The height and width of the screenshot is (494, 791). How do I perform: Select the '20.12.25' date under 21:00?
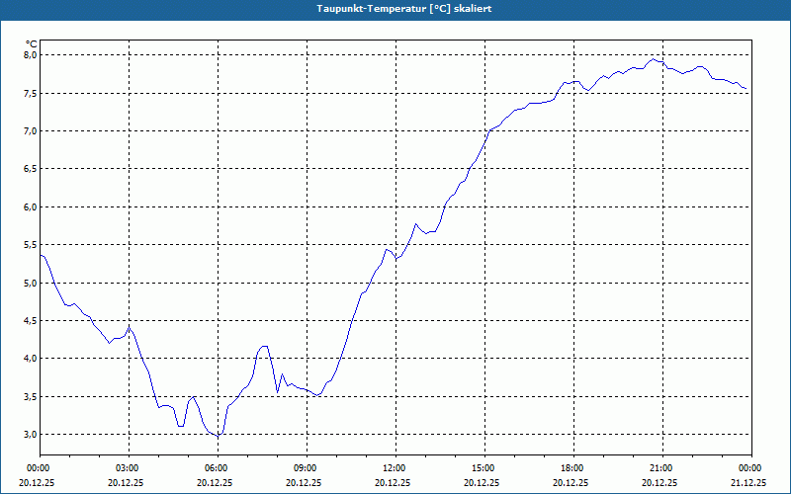(659, 482)
